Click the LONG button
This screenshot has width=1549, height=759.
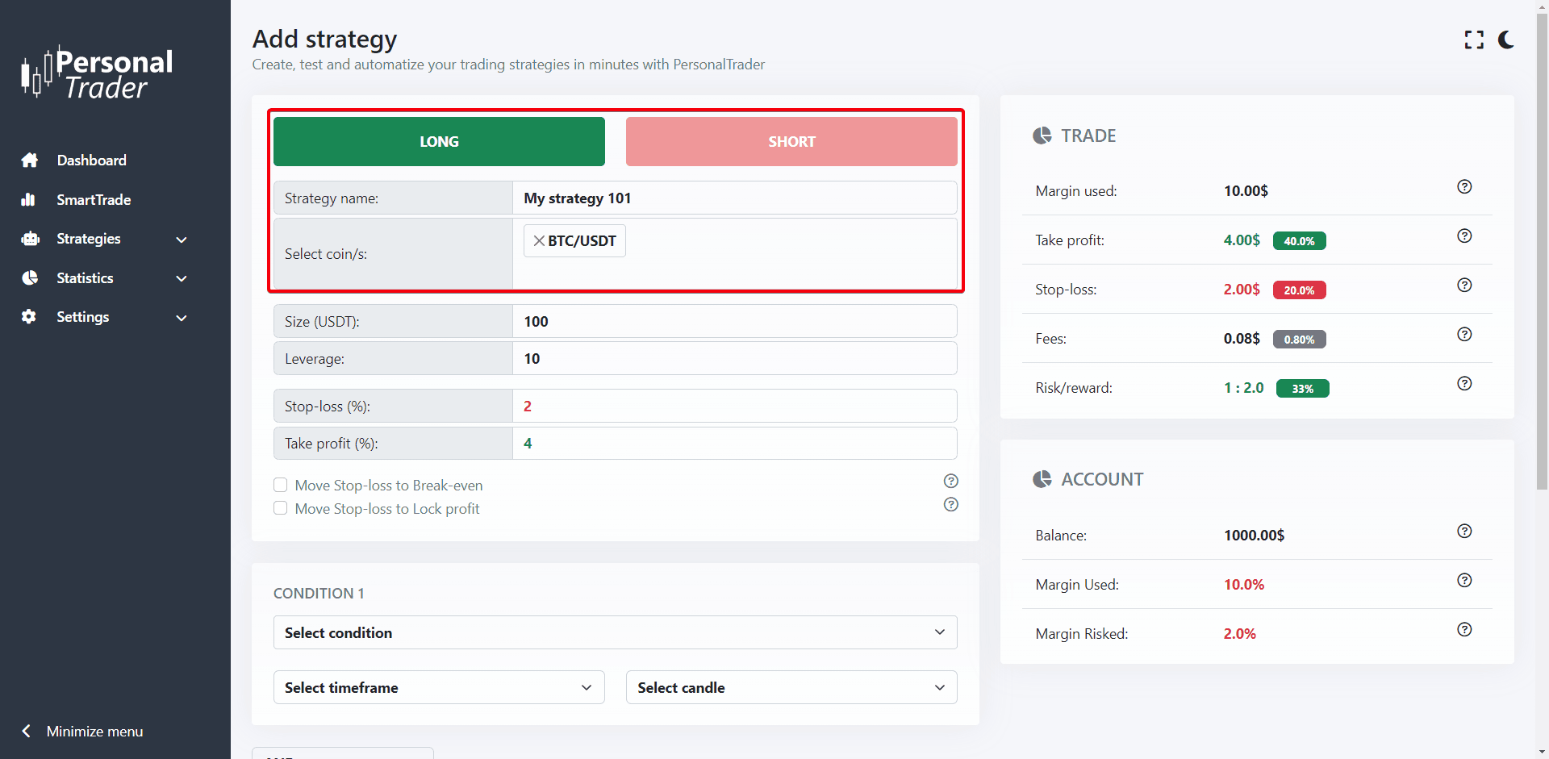tap(439, 142)
